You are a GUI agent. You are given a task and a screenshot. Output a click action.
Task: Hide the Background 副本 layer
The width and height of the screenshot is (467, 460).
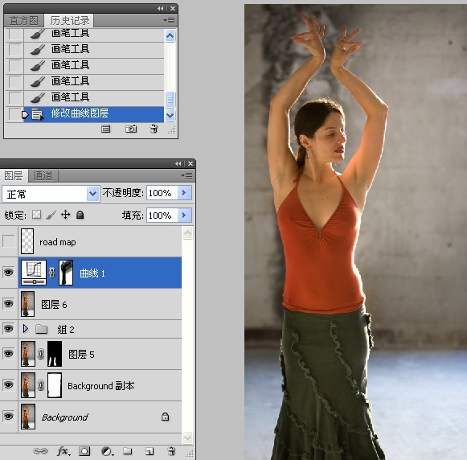click(x=8, y=384)
